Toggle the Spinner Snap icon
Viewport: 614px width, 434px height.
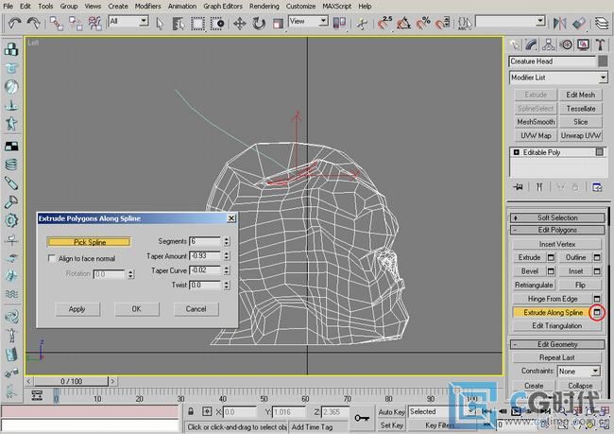(x=442, y=24)
